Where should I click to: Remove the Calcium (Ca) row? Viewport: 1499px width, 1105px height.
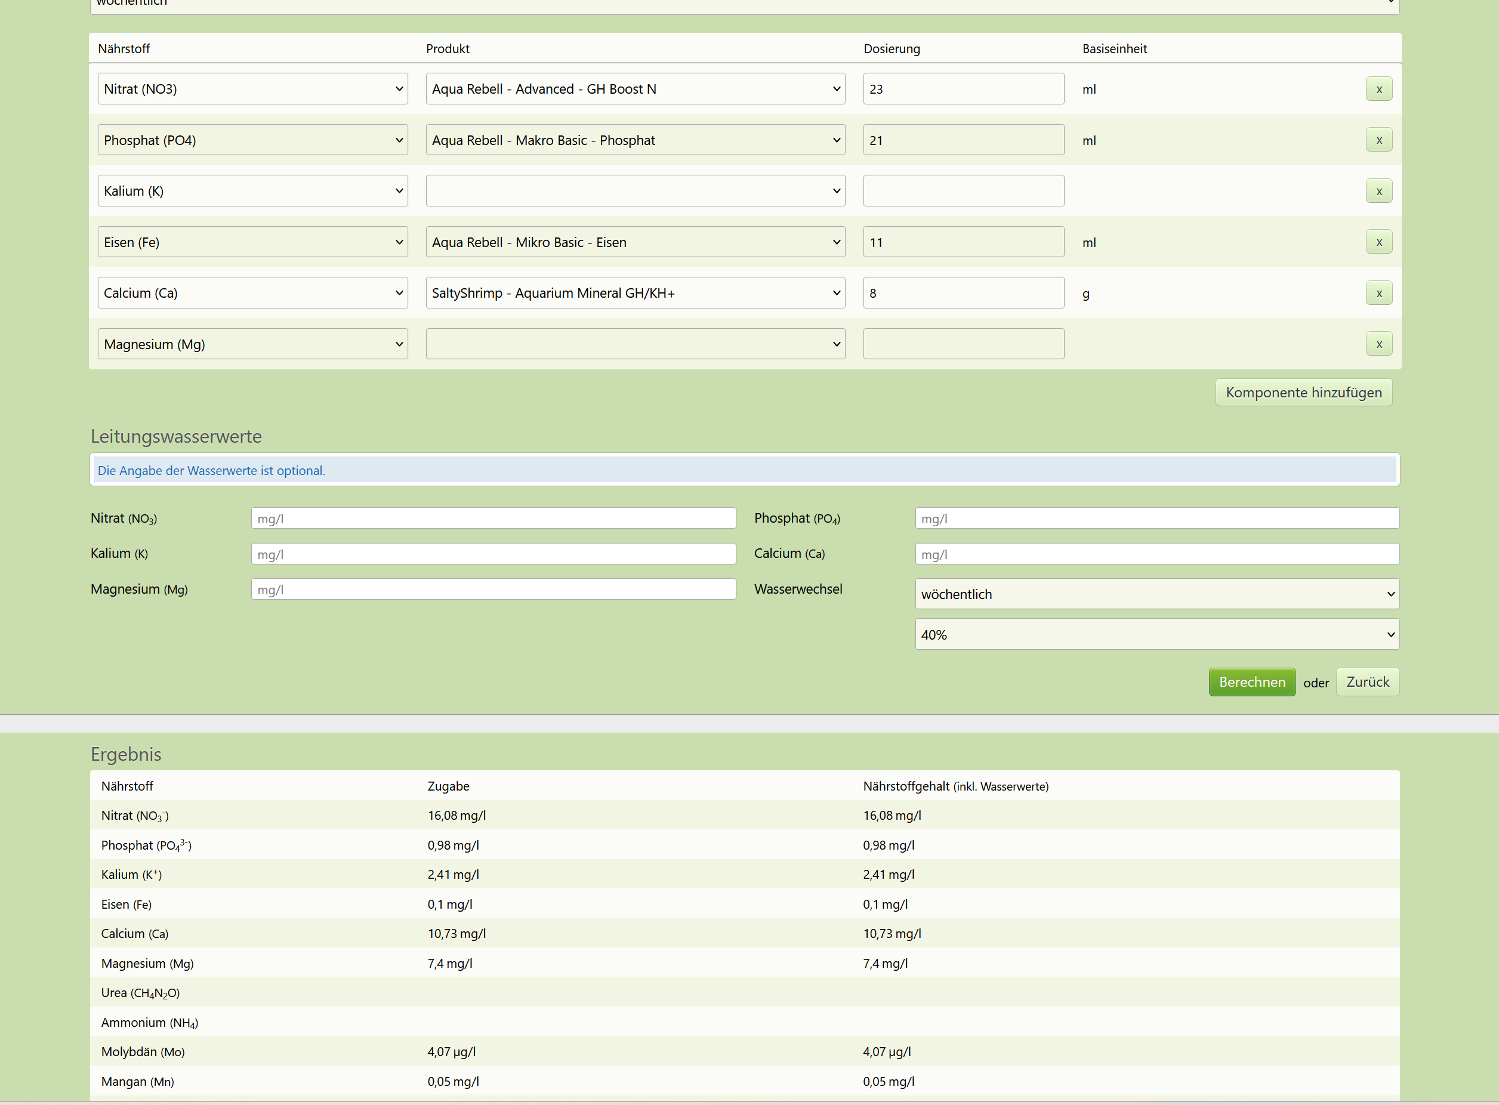click(x=1378, y=293)
